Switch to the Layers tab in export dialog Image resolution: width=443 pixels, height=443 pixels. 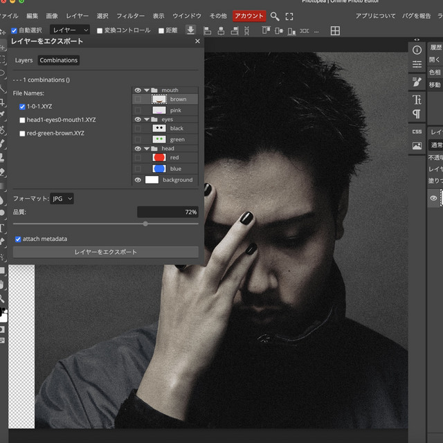(24, 60)
